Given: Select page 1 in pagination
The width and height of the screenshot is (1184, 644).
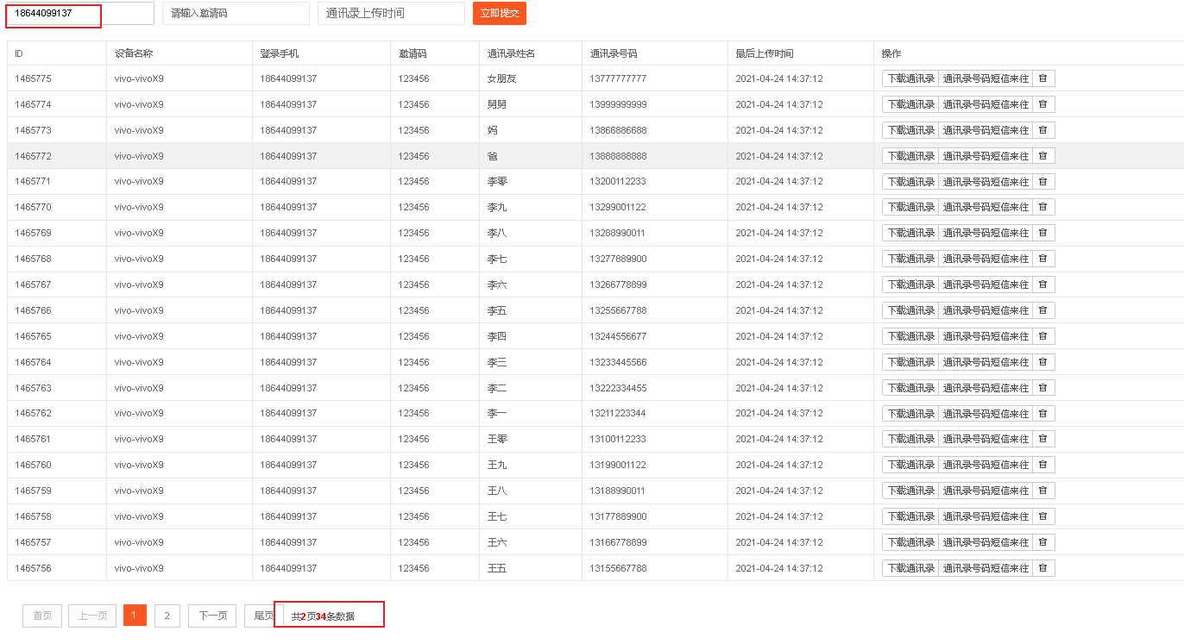Looking at the screenshot, I should [x=135, y=616].
